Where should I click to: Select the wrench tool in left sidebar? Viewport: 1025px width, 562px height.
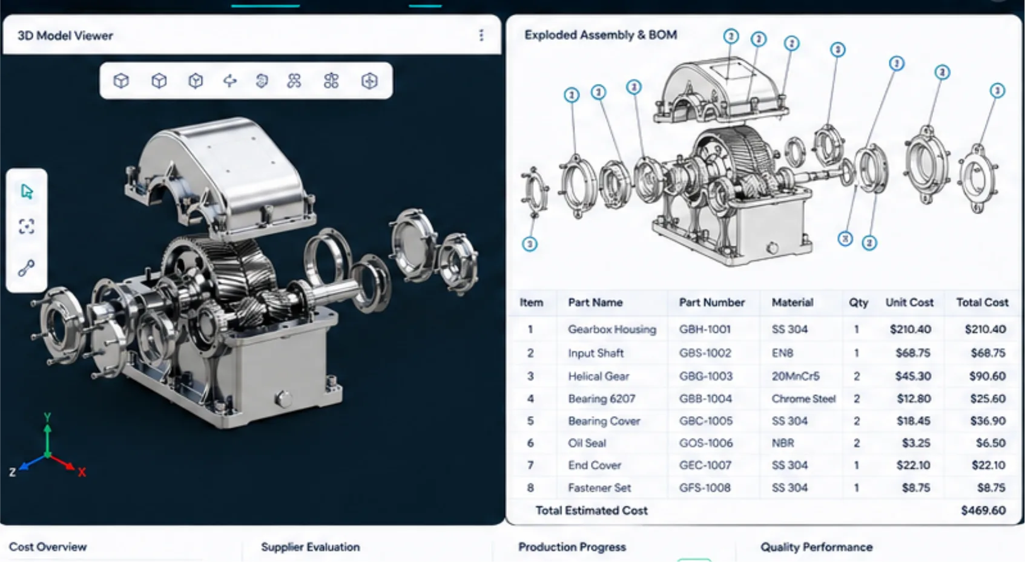coord(27,267)
